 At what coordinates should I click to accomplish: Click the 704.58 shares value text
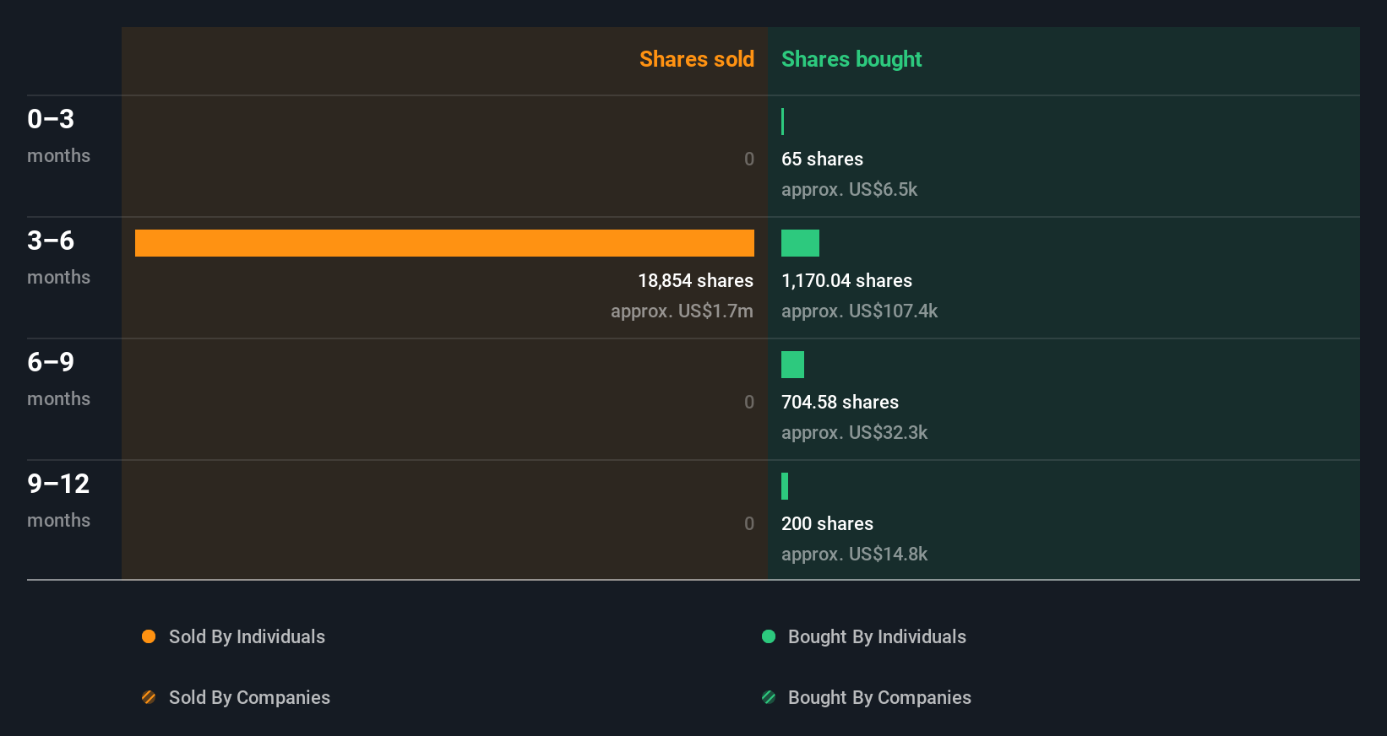(840, 402)
